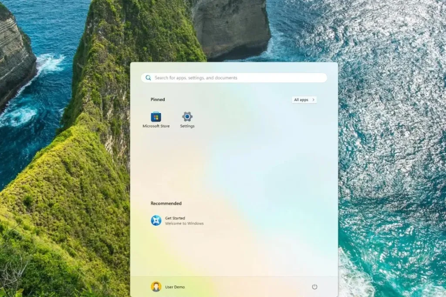Click the Microsoft Store text label
Viewport: 446px width, 297px height.
[156, 126]
